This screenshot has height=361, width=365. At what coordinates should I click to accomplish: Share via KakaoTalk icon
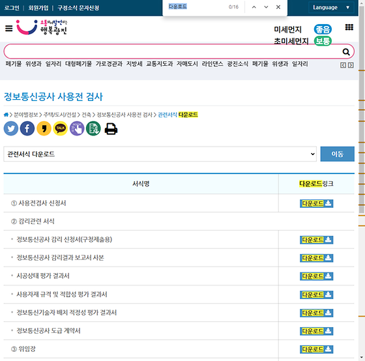[60, 128]
